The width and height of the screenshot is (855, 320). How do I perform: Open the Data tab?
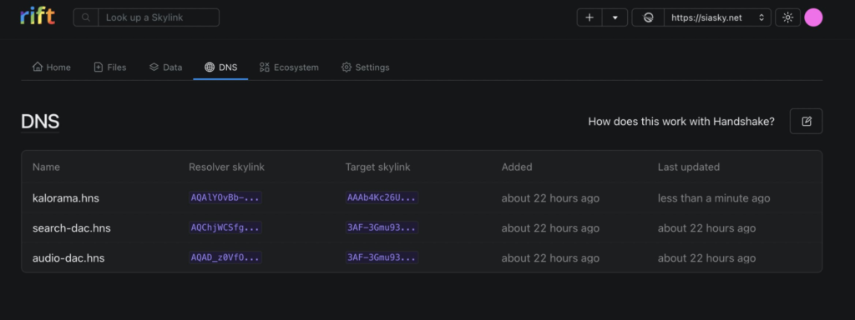coord(166,67)
